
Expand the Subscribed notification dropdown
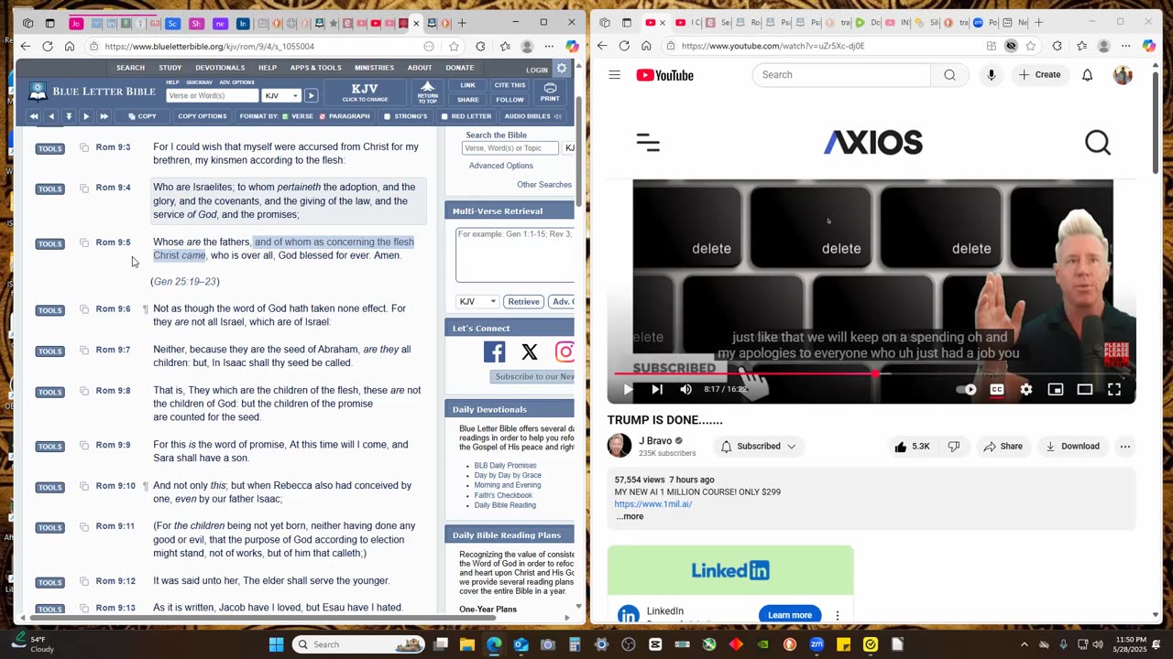[759, 447]
